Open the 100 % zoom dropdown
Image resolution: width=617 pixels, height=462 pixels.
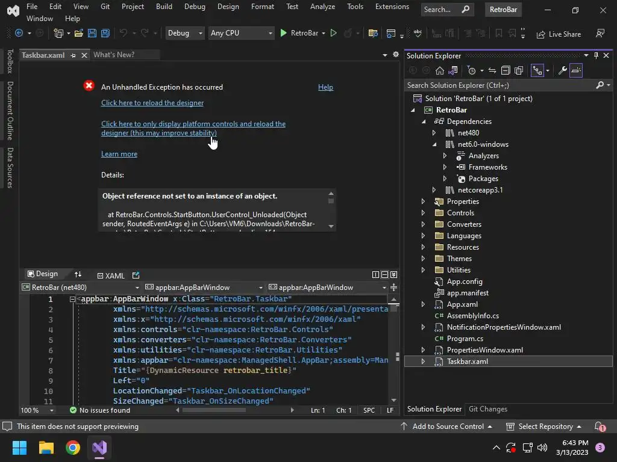pos(37,410)
